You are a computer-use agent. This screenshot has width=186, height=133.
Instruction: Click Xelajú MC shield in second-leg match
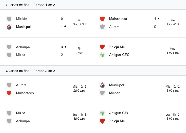pyautogui.click(x=102, y=121)
